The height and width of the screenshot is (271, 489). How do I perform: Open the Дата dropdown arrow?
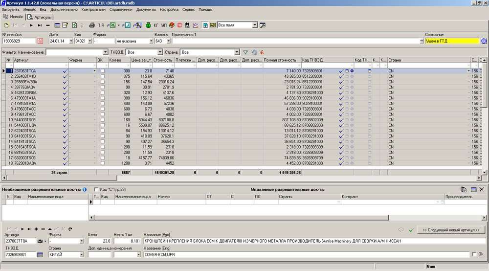tap(71, 41)
